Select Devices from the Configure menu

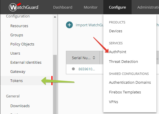(116, 31)
